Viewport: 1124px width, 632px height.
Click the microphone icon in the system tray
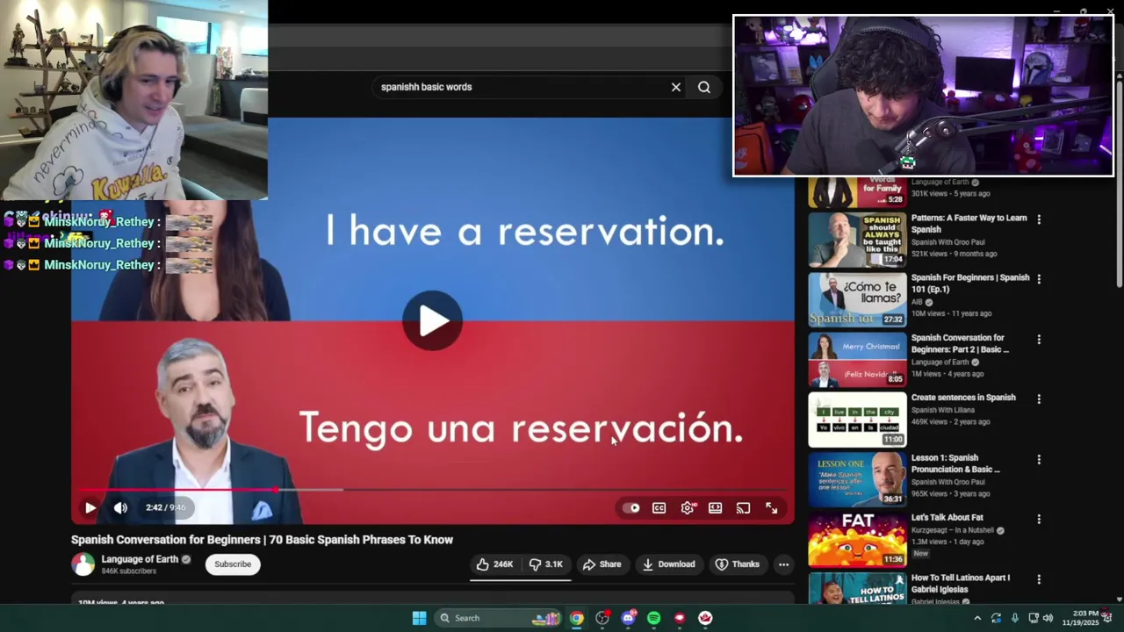point(1015,618)
